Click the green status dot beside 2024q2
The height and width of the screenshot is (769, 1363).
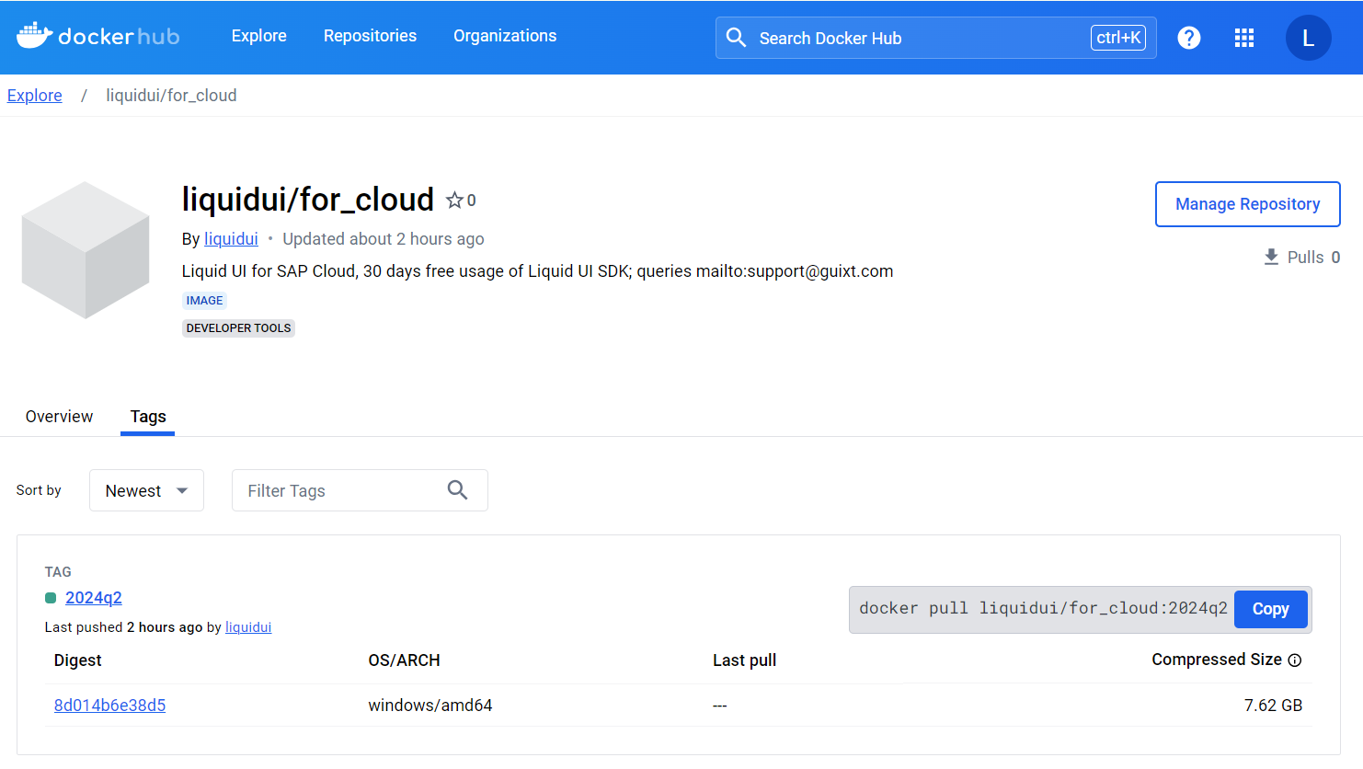click(51, 598)
